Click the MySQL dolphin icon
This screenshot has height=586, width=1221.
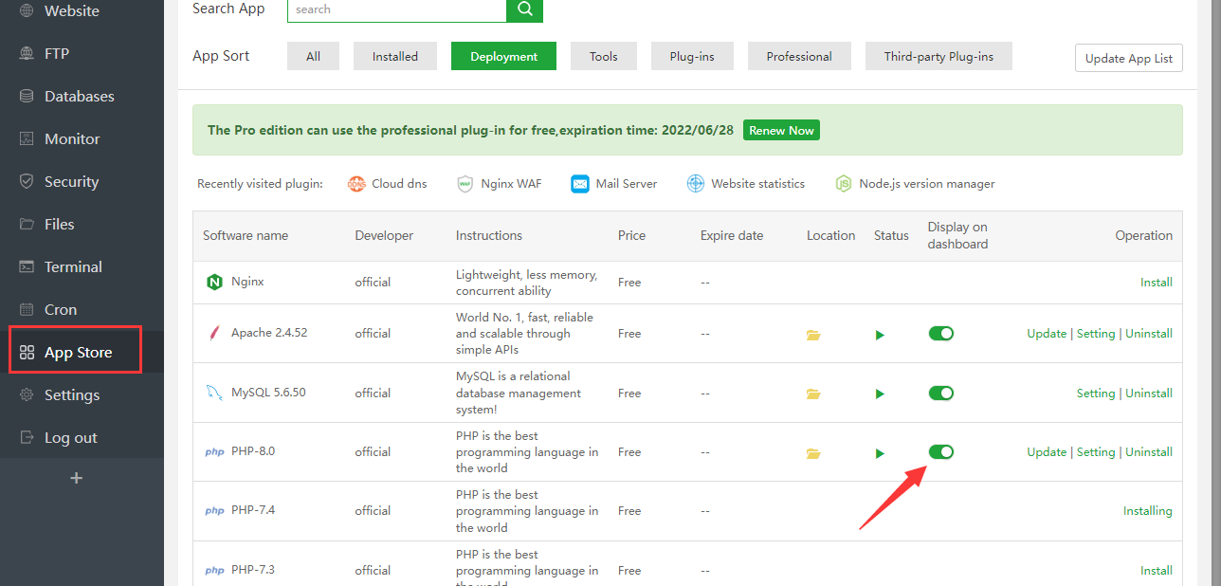click(x=214, y=393)
